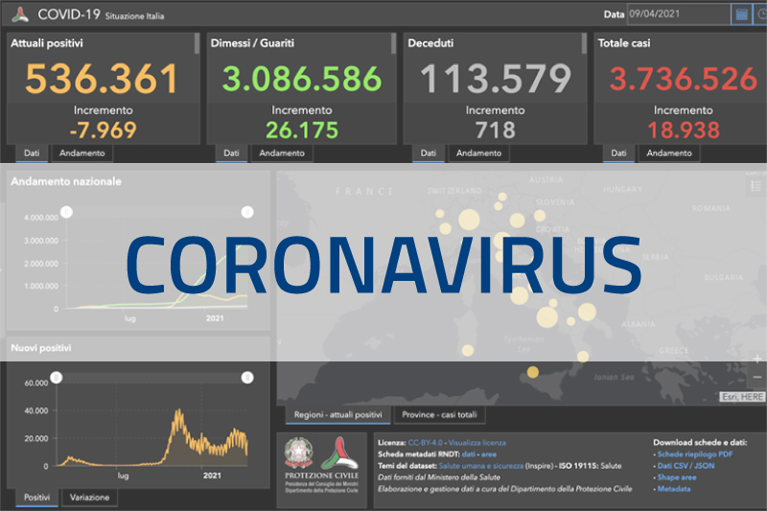The width and height of the screenshot is (767, 511).
Task: Click the Andamento nazionale chart title
Action: 66,181
